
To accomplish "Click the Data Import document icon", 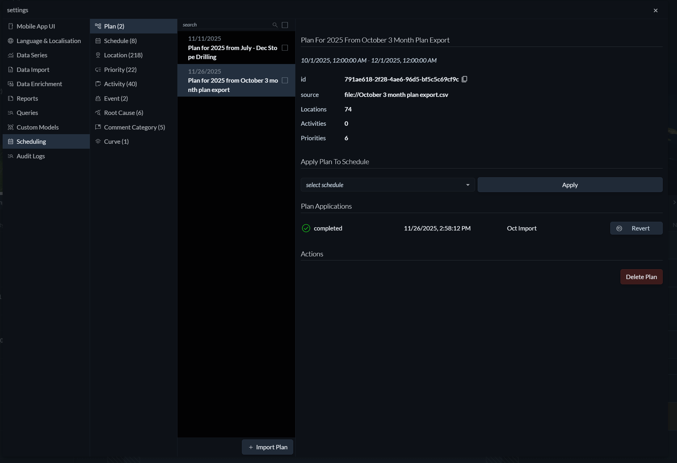I will pyautogui.click(x=11, y=70).
